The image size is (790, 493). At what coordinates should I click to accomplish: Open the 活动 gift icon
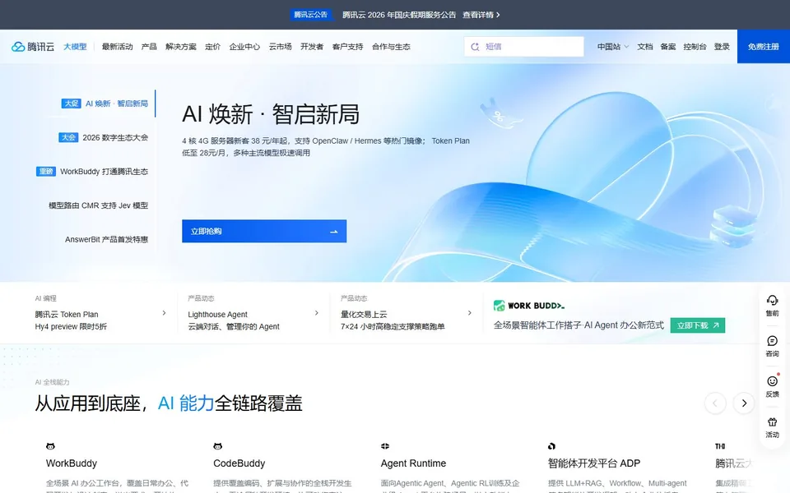[772, 422]
